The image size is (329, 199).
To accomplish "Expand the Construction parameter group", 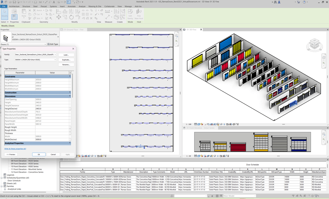I will tap(70, 93).
